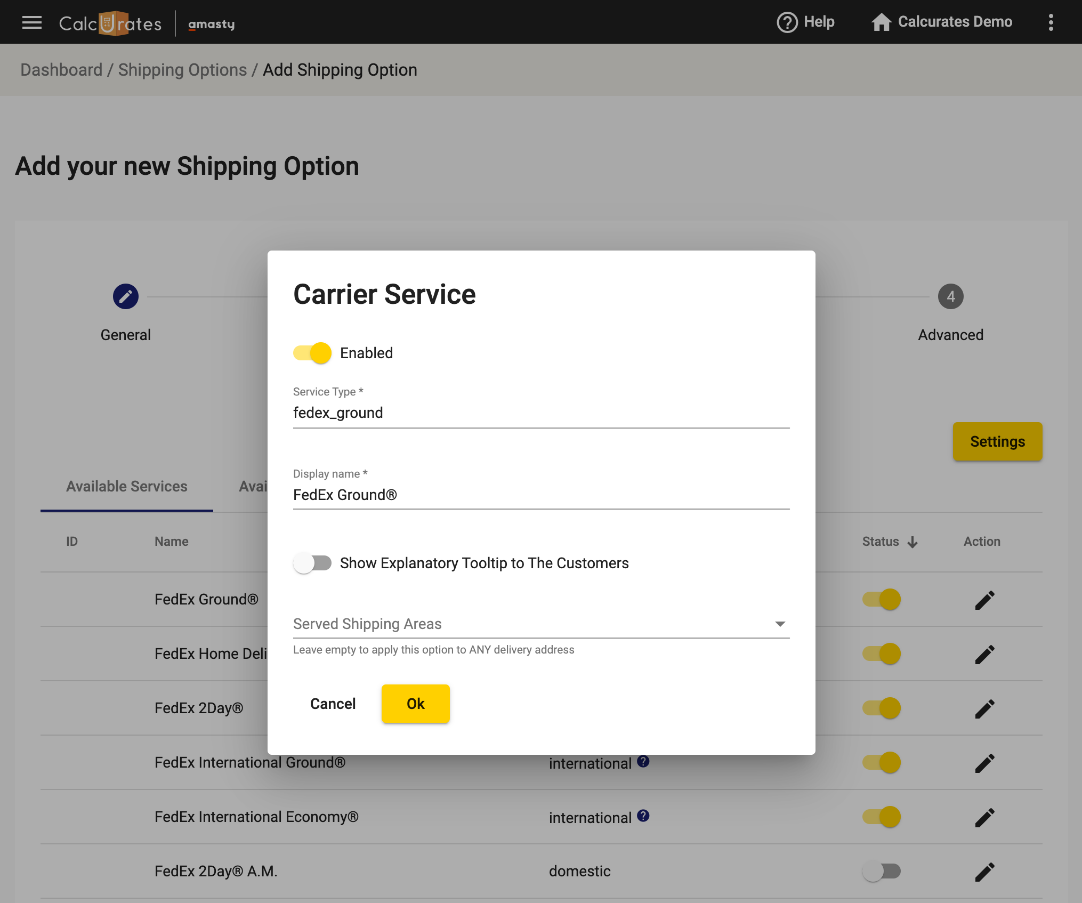1082x903 pixels.
Task: Click Ok to confirm carrier service
Action: tap(416, 704)
